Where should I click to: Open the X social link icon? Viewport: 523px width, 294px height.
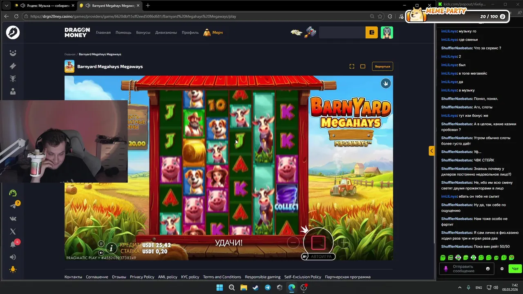pos(13,232)
